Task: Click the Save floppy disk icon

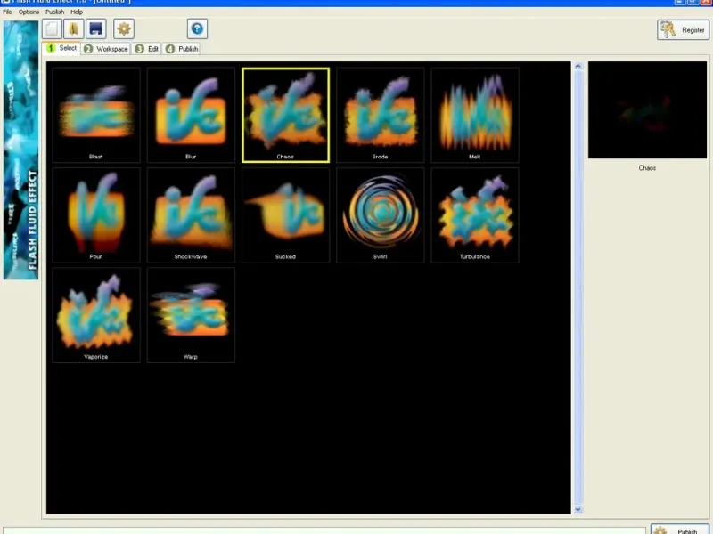Action: pyautogui.click(x=96, y=29)
